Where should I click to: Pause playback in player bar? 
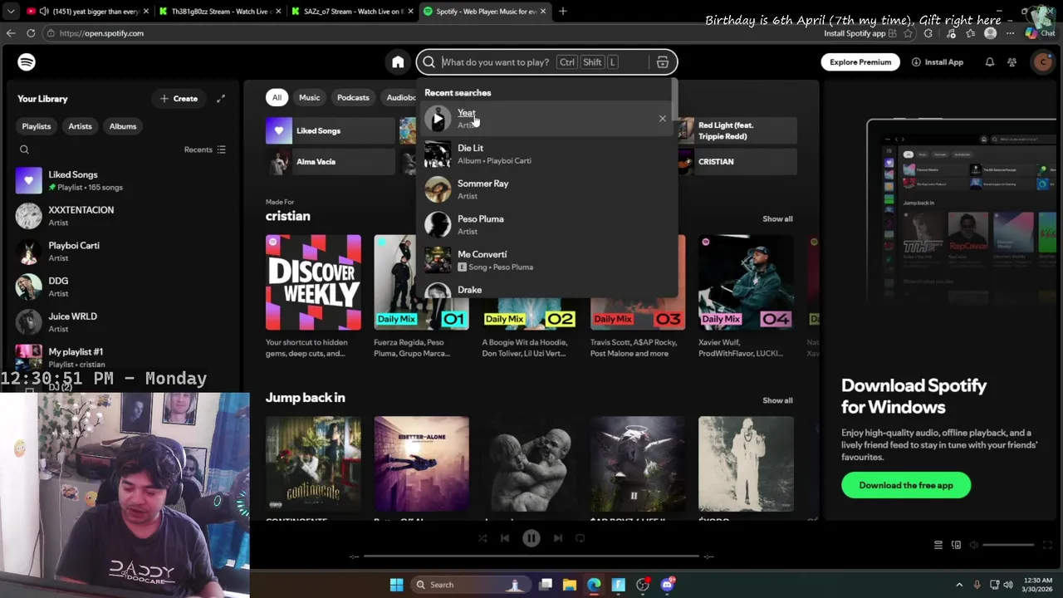(531, 538)
